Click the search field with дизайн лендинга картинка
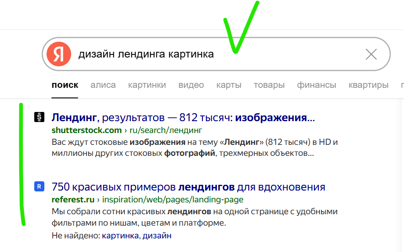Viewport: 404px width, 252px height. pyautogui.click(x=216, y=54)
